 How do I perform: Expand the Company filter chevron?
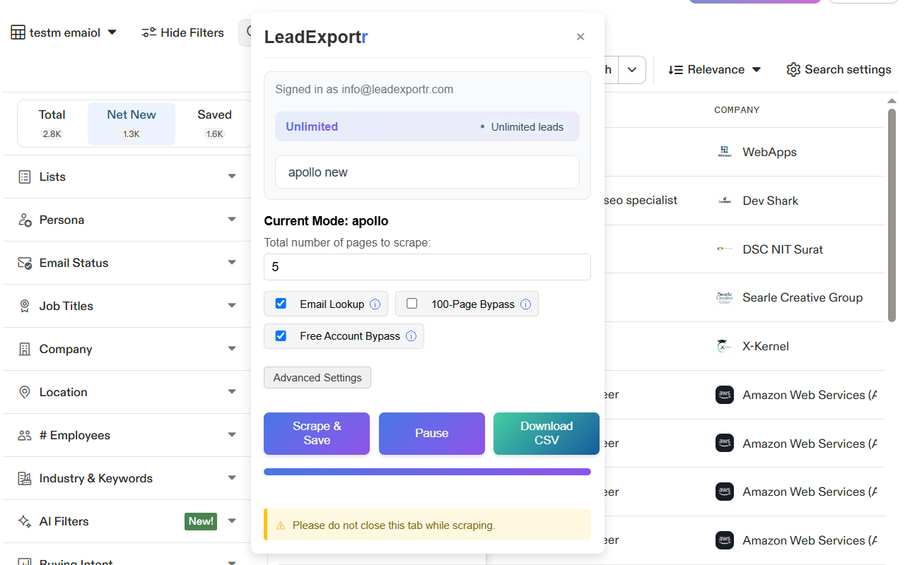click(x=232, y=349)
